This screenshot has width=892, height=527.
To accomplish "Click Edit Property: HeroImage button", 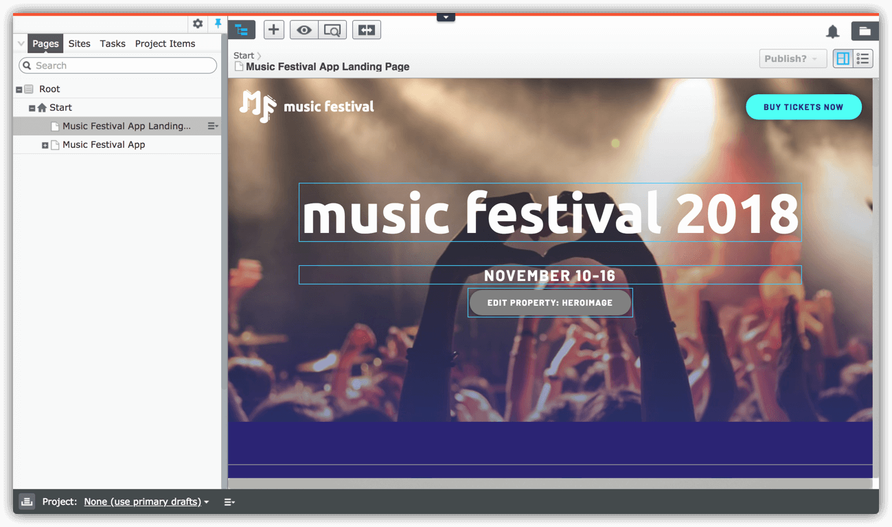I will pyautogui.click(x=549, y=302).
